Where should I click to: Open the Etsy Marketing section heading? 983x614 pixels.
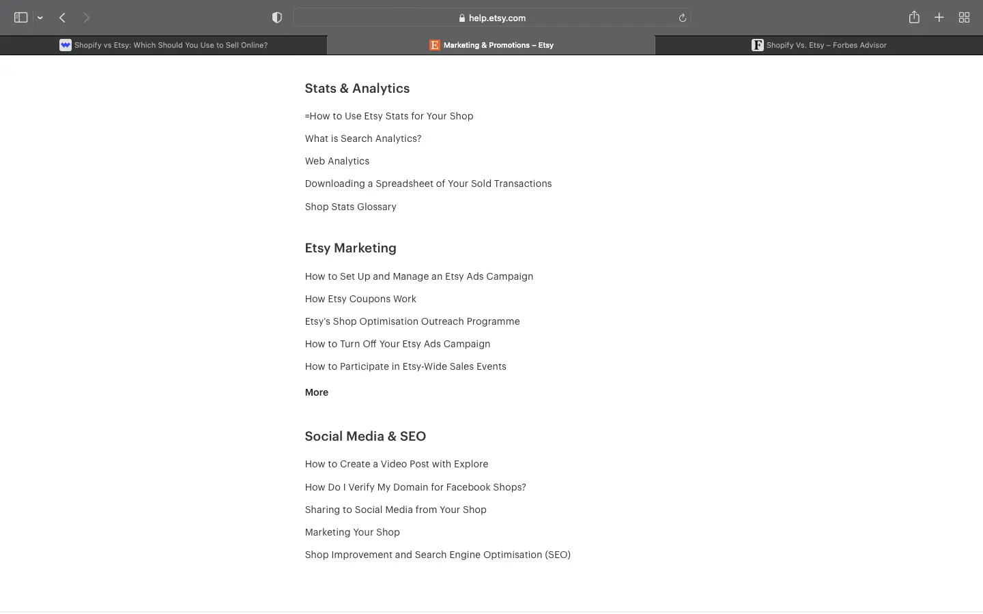(350, 248)
